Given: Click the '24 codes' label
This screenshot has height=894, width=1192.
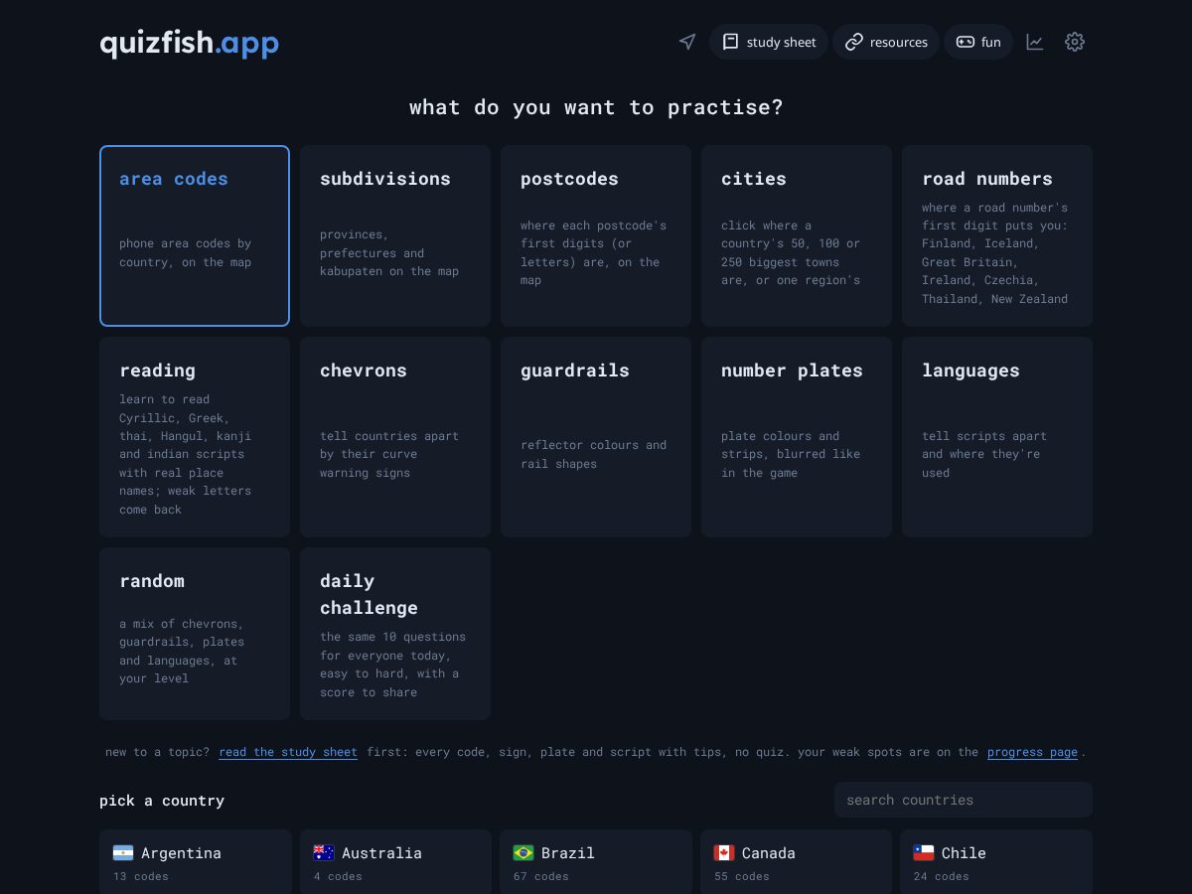Looking at the screenshot, I should [x=942, y=876].
